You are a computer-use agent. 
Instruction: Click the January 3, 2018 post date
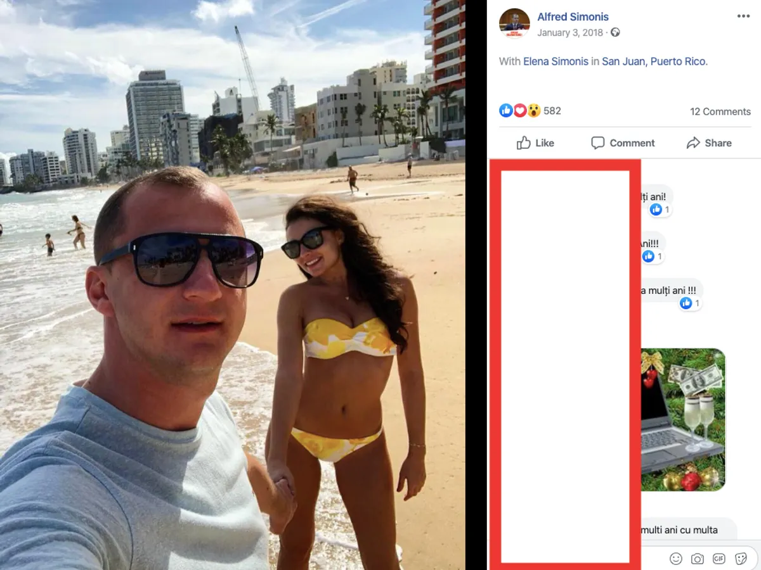(x=571, y=32)
